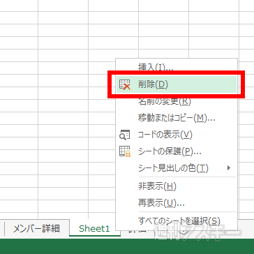Switch to the メンバー詳細 sheet tab

pyautogui.click(x=37, y=228)
